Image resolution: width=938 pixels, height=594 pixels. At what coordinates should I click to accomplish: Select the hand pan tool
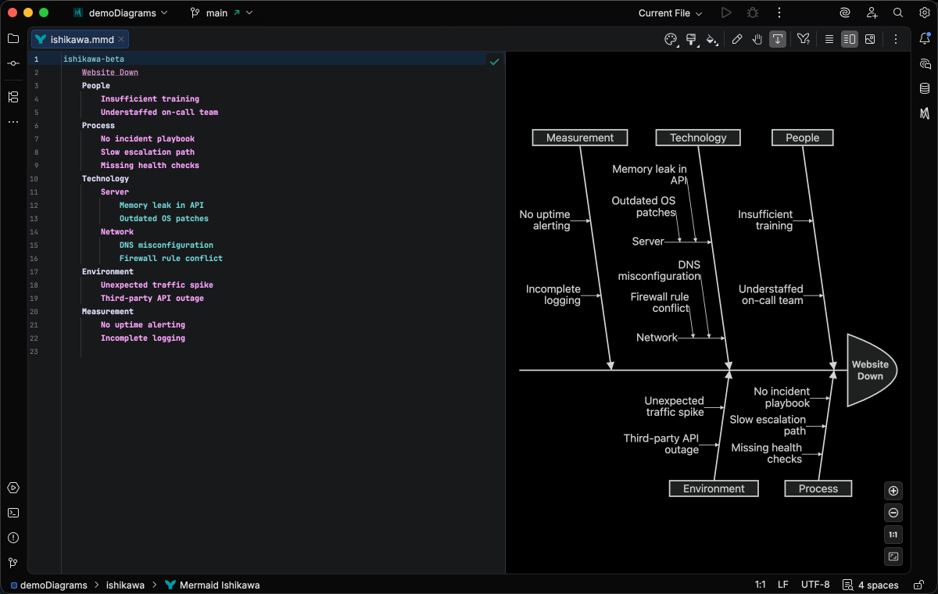(757, 39)
